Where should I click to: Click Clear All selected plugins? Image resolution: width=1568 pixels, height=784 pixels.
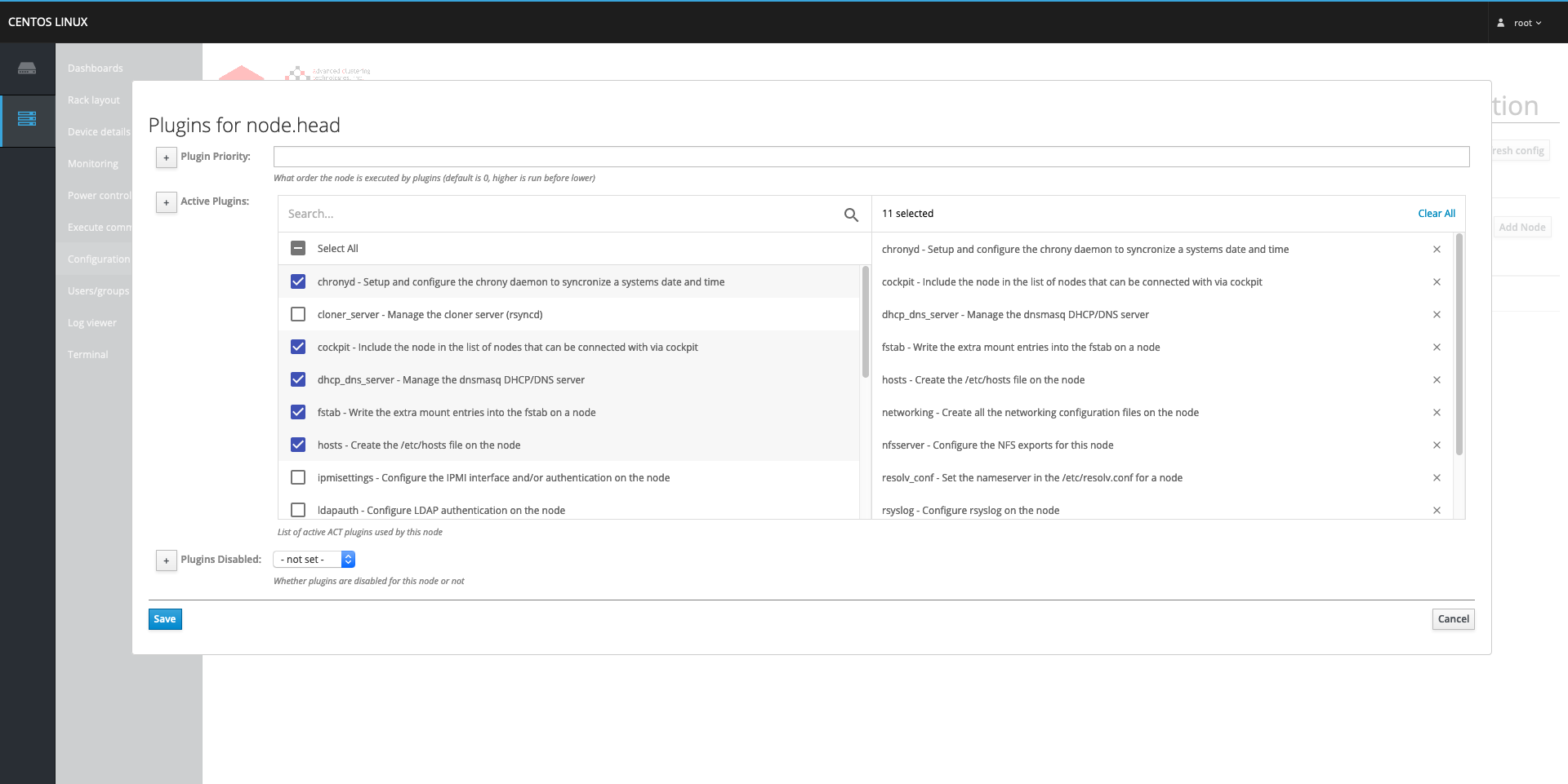(1436, 214)
